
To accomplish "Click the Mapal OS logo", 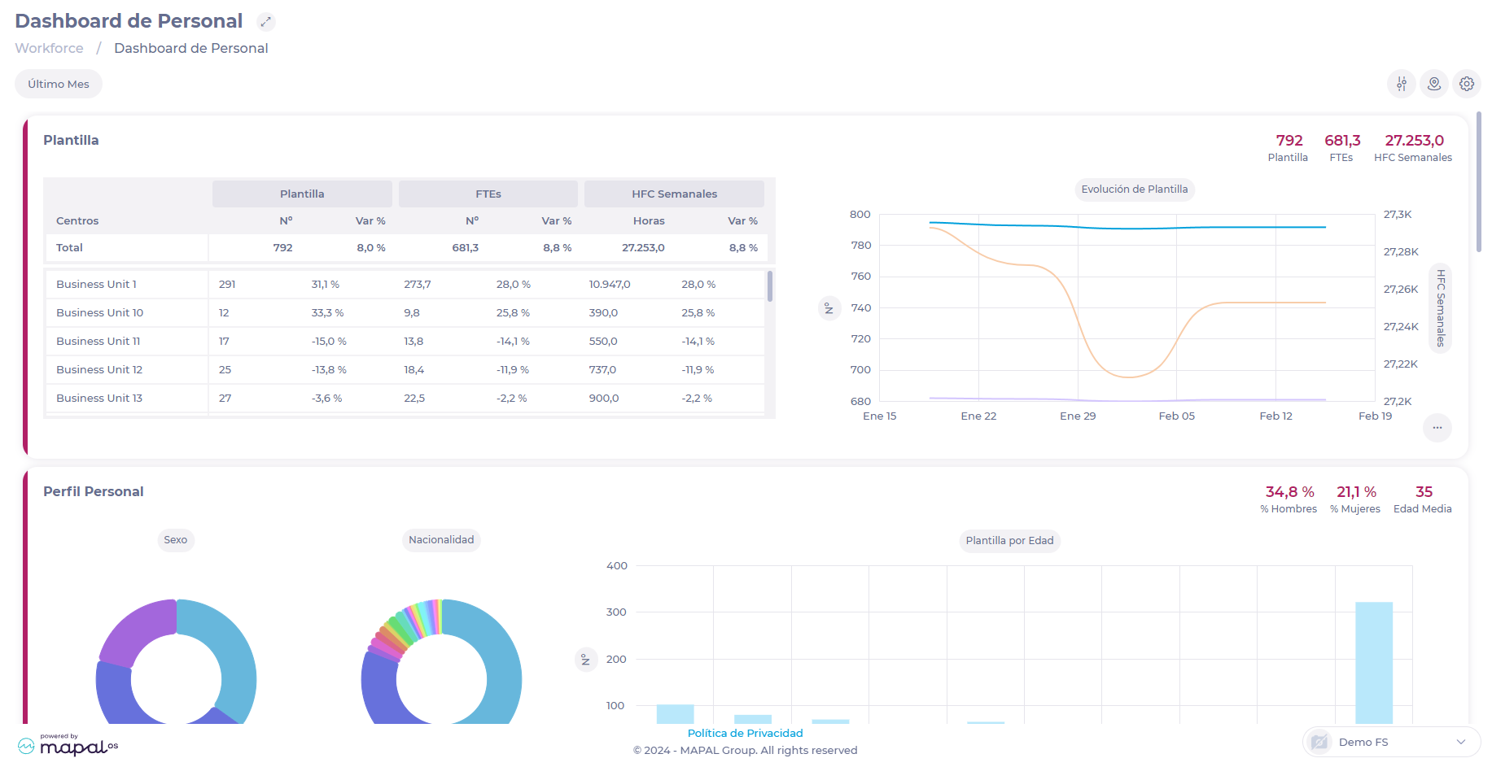I will pyautogui.click(x=68, y=745).
